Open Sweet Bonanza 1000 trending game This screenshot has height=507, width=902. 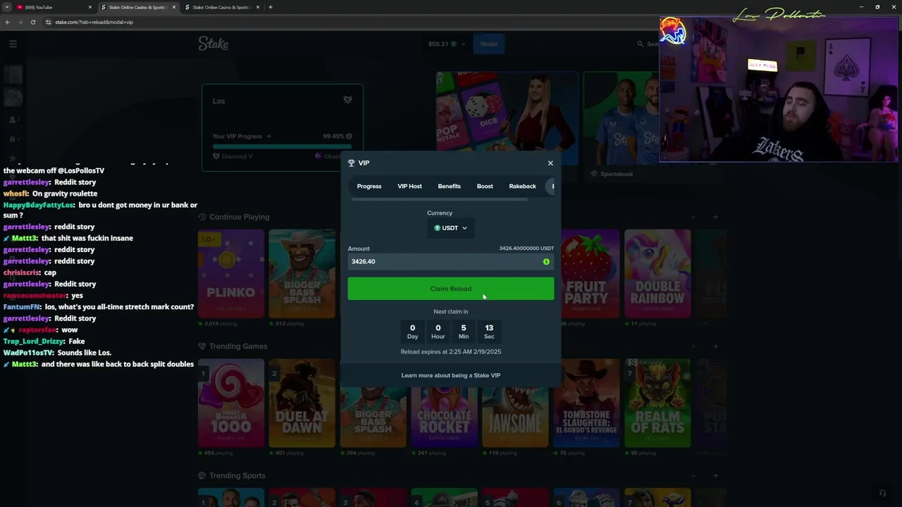(x=231, y=403)
